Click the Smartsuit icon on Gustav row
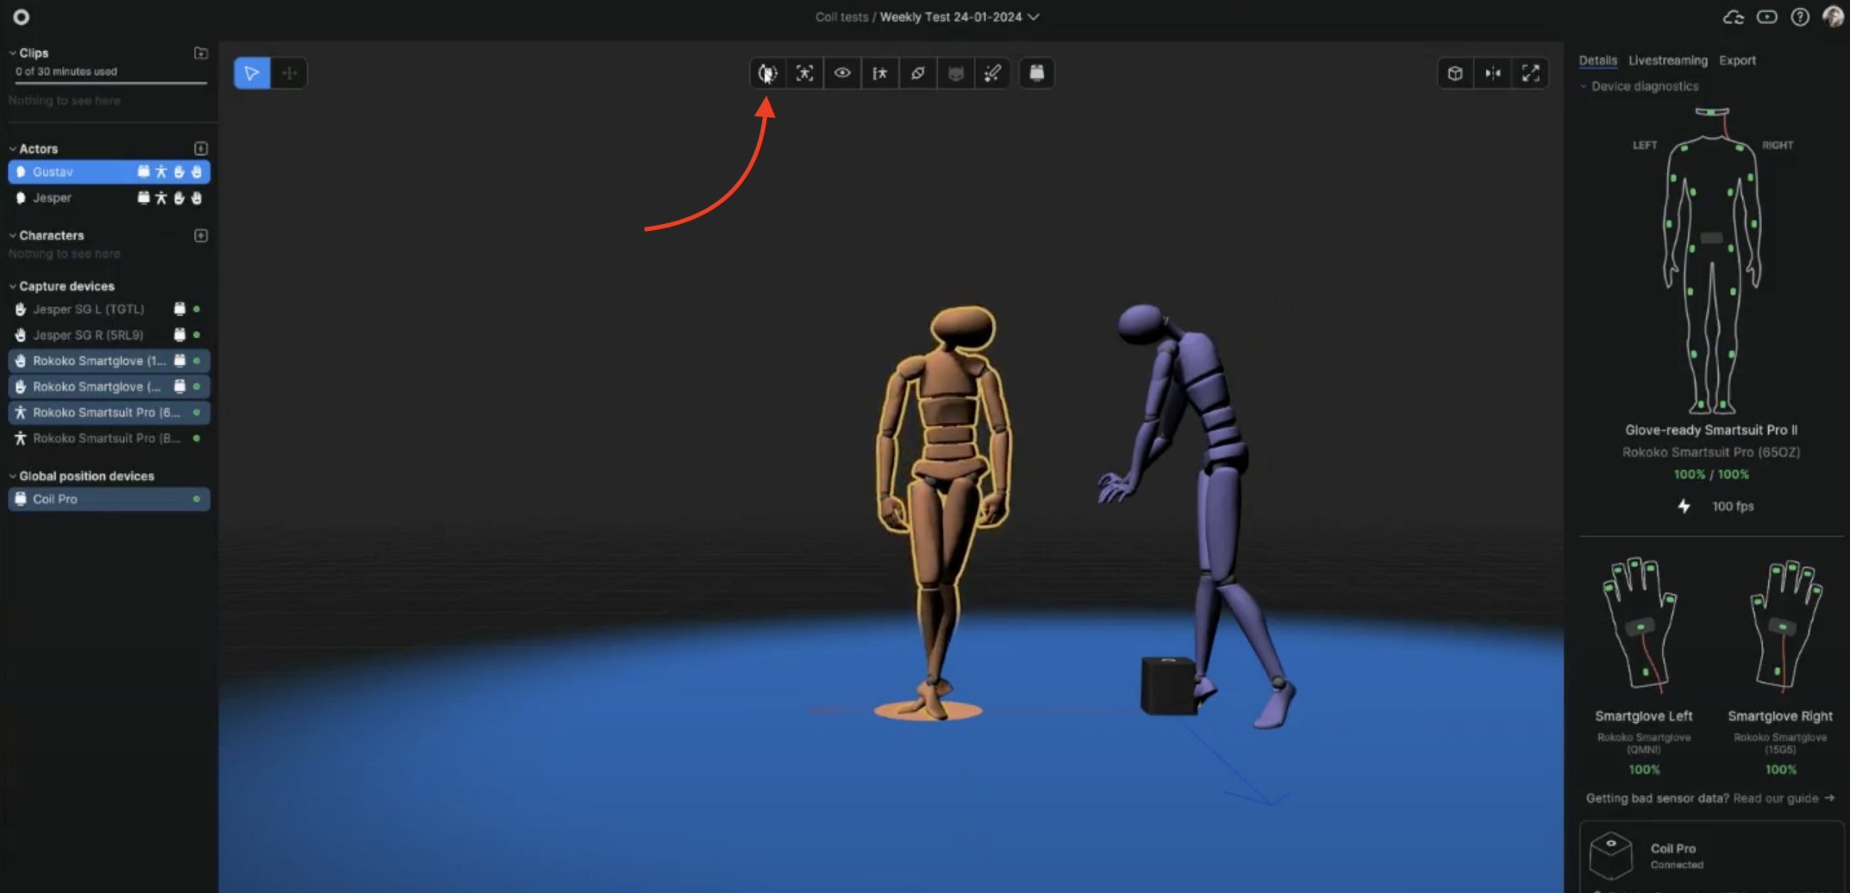This screenshot has width=1850, height=893. tap(161, 172)
